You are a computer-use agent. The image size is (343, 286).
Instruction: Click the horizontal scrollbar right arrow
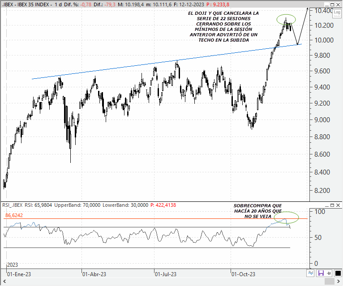339,281
